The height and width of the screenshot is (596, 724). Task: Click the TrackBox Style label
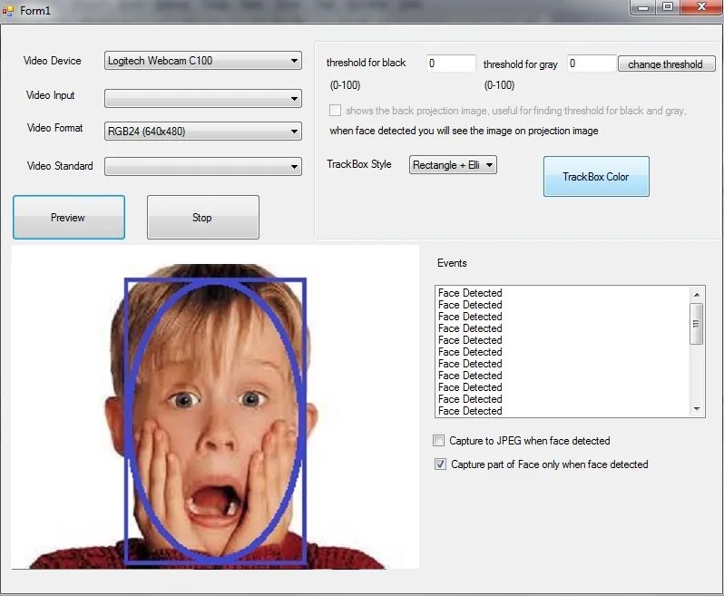click(358, 164)
